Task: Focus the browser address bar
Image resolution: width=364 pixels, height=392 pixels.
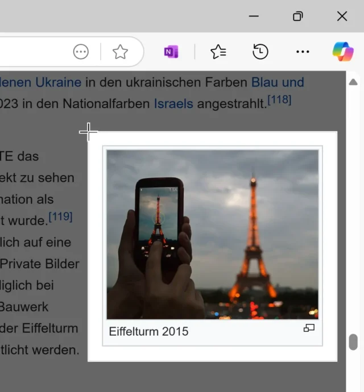Action: coord(34,52)
